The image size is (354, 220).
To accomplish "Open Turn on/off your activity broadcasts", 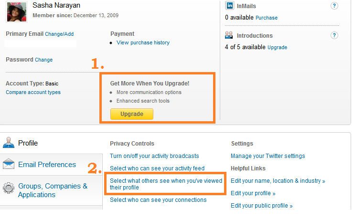I will 154,156.
